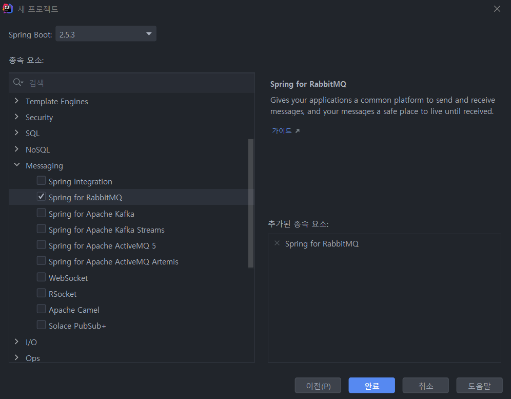Screen dimensions: 511x399
Task: Expand the NoSQL category
Action: (x=16, y=149)
